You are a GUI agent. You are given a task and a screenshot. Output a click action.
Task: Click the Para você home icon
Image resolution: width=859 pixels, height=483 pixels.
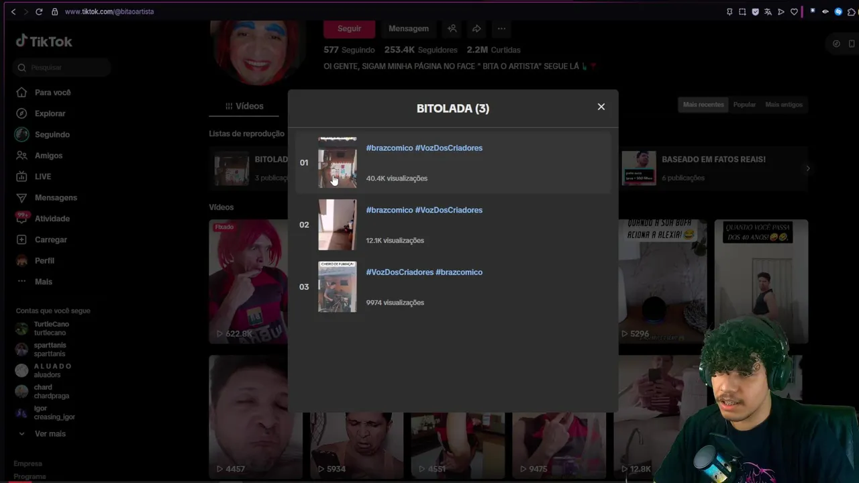21,93
